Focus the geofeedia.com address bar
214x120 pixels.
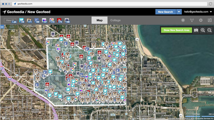tap(110, 4)
